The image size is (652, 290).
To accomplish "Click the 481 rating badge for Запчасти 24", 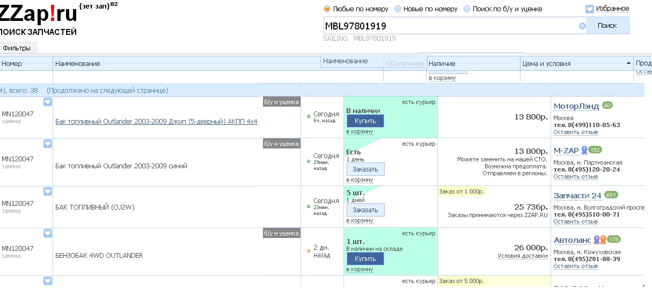I will [x=611, y=195].
